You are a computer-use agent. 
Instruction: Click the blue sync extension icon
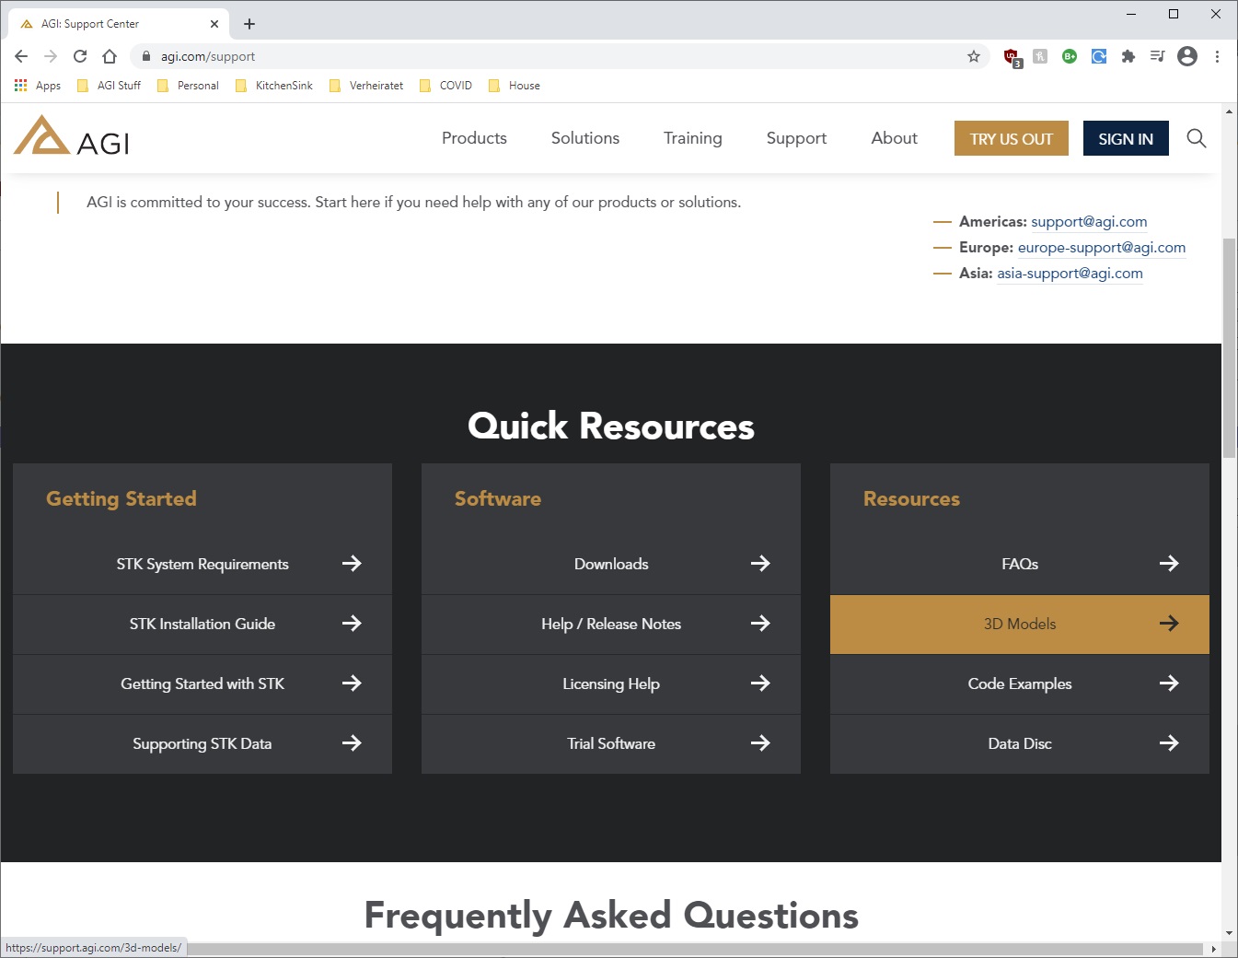[x=1099, y=56]
